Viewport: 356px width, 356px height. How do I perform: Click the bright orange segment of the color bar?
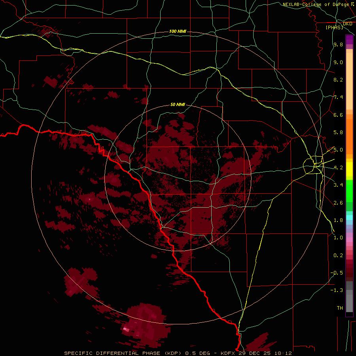[349, 136]
